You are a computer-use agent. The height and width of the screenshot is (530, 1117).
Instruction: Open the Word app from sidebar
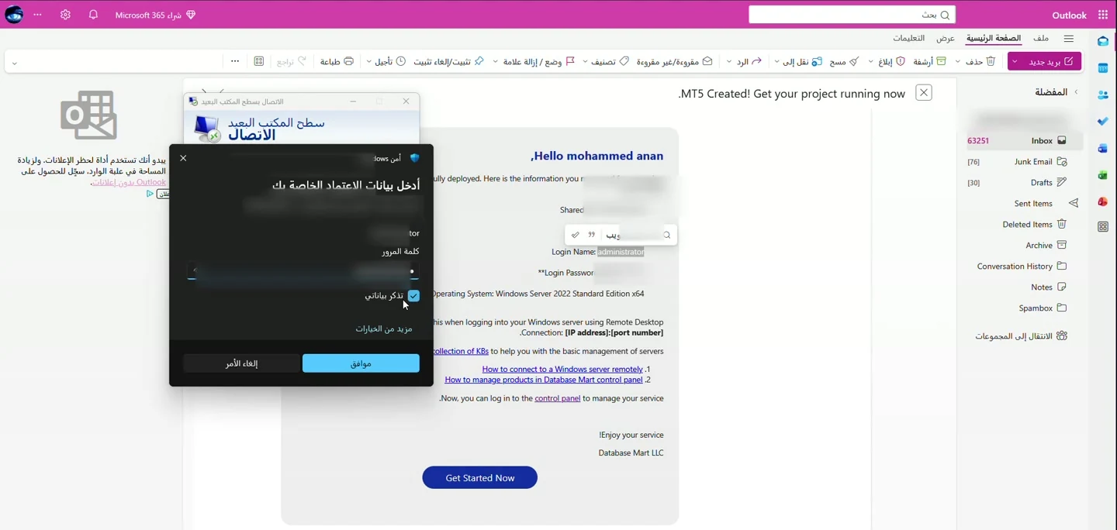[1103, 148]
